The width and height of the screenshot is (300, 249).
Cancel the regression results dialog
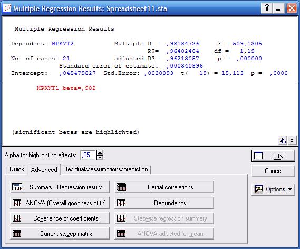[x=273, y=171]
